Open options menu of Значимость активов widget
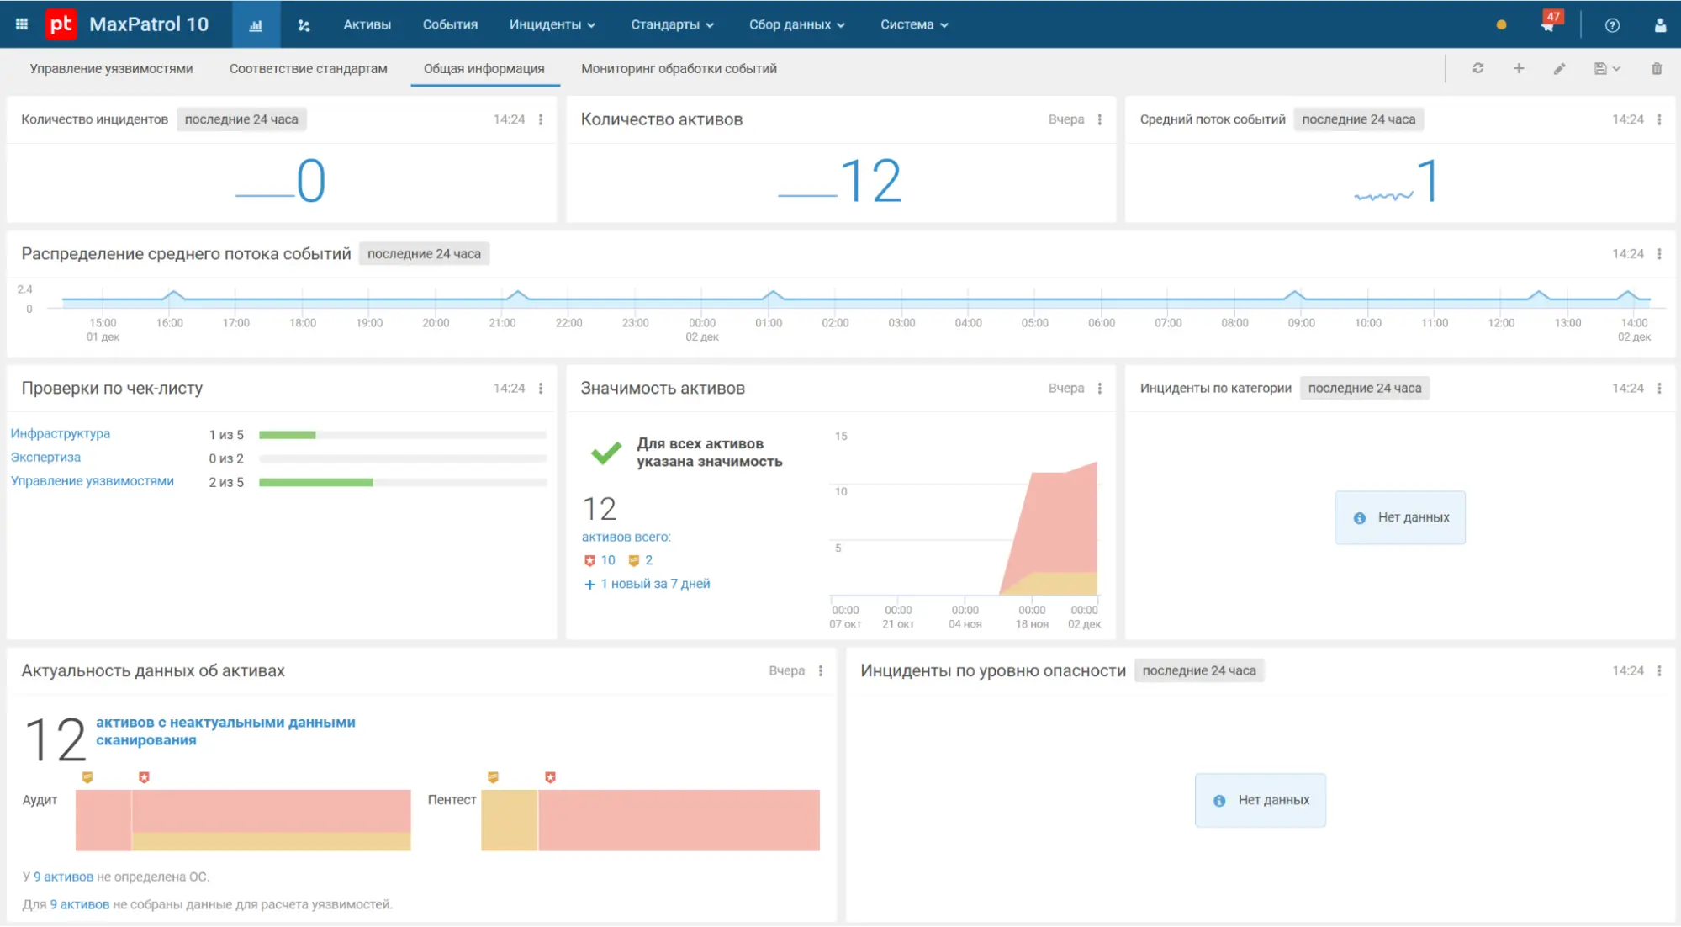This screenshot has height=927, width=1681. (x=1100, y=388)
